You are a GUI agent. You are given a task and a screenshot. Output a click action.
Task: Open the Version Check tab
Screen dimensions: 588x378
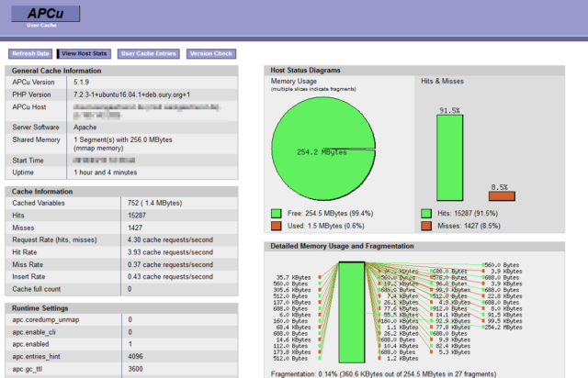point(211,54)
